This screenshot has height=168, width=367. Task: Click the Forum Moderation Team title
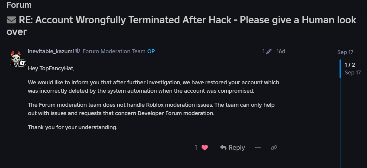(114, 51)
